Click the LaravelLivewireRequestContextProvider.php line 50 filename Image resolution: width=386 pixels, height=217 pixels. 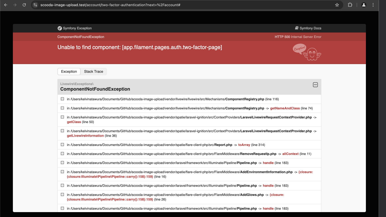[276, 117]
